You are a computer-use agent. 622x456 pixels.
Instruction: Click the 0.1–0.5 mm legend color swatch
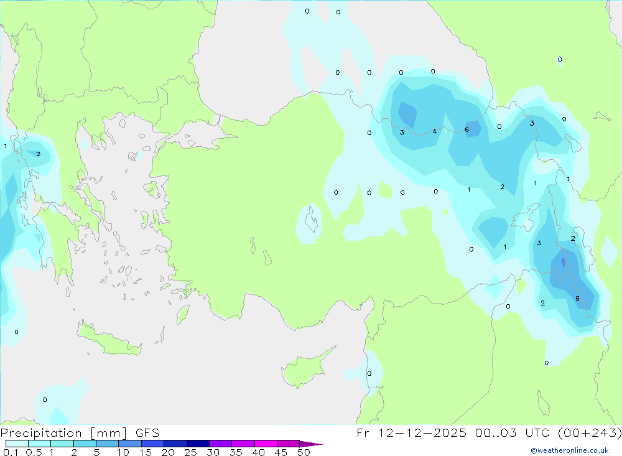(17, 444)
